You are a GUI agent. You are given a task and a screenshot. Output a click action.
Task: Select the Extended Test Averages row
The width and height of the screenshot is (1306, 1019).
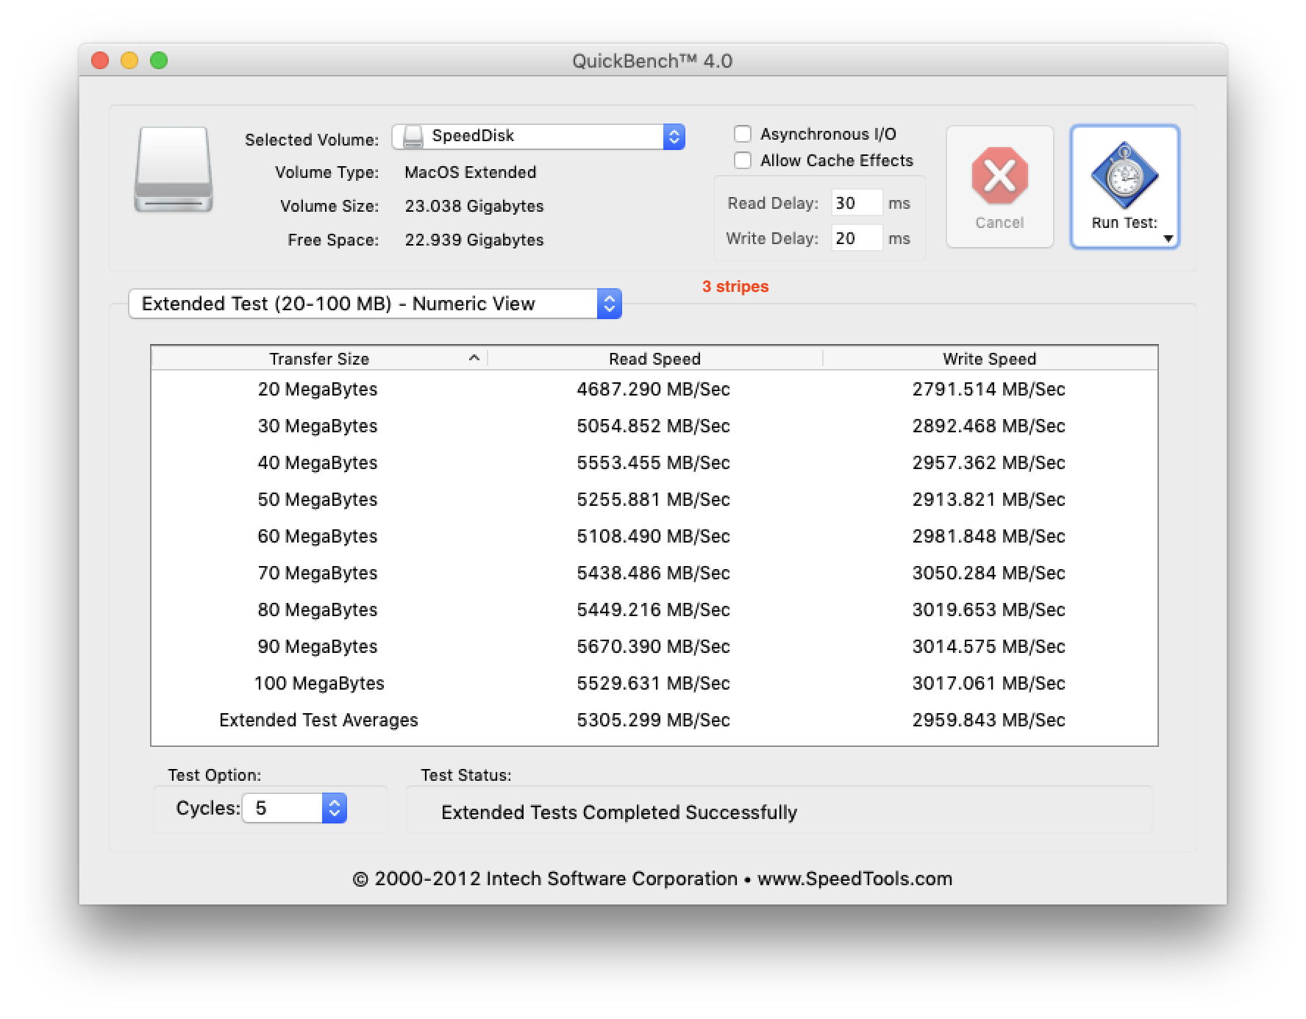click(x=654, y=720)
